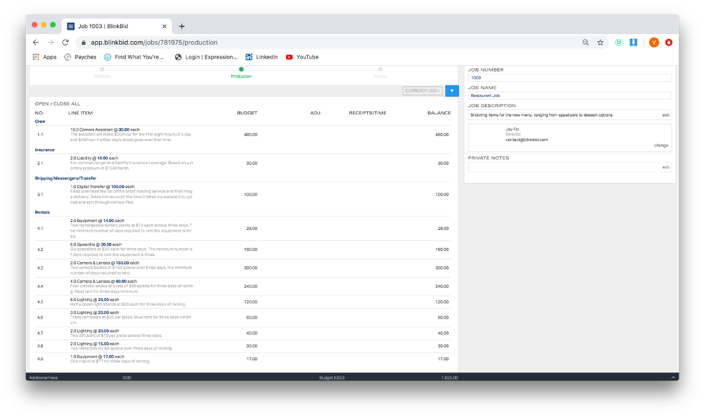Image resolution: width=704 pixels, height=416 pixels.
Task: Click Lighting line item in row 4.8
Action: click(95, 344)
